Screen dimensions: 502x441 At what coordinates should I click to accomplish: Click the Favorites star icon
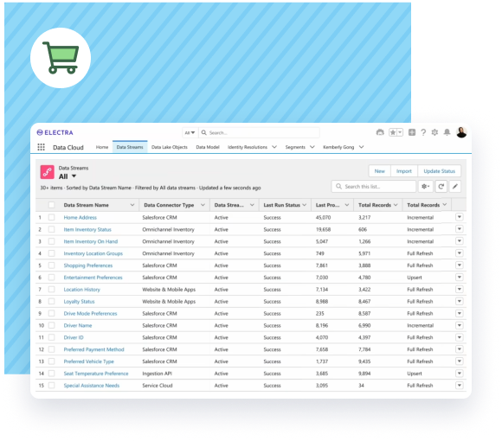point(393,132)
